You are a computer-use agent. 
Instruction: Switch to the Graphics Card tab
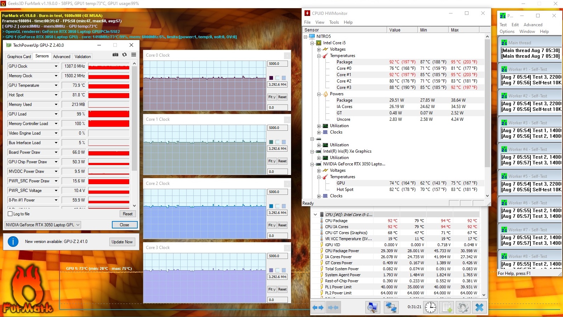19,56
